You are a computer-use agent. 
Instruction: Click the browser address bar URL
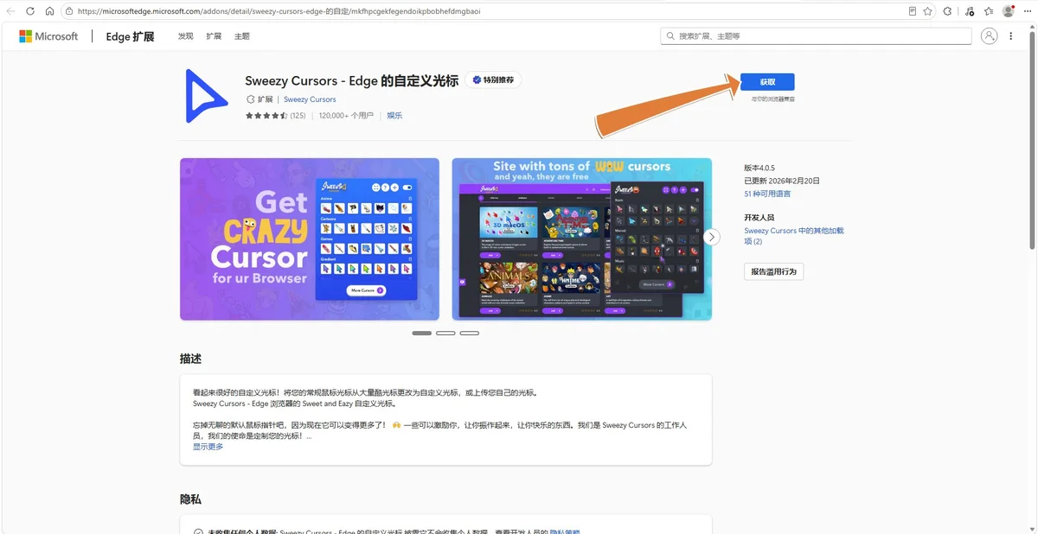[279, 11]
